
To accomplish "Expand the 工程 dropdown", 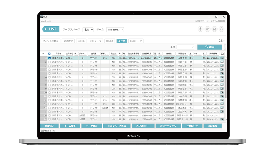I will pyautogui.click(x=185, y=47).
